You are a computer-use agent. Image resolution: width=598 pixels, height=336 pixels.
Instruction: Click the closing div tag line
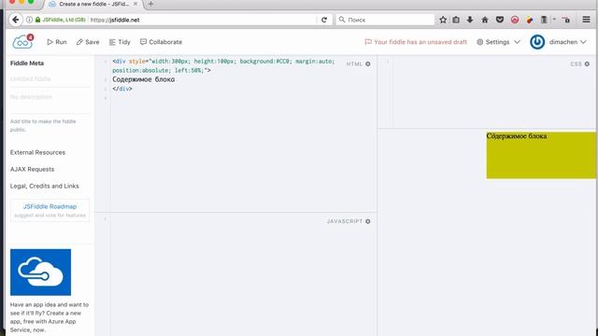coord(122,89)
